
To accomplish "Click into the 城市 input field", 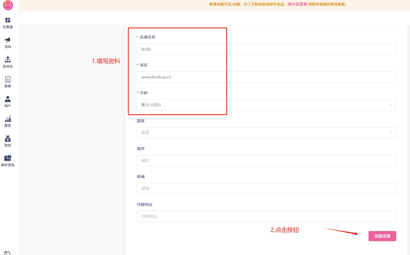I will (266, 161).
